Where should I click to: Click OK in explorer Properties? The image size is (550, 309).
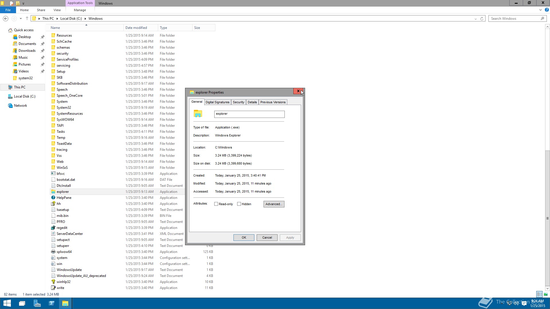coord(244,237)
